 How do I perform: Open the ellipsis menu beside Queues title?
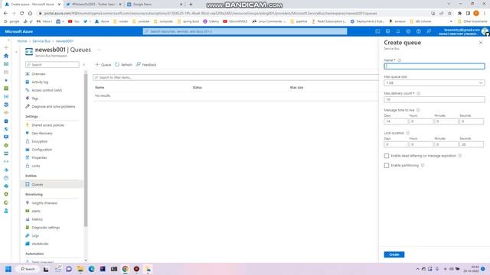coord(99,50)
